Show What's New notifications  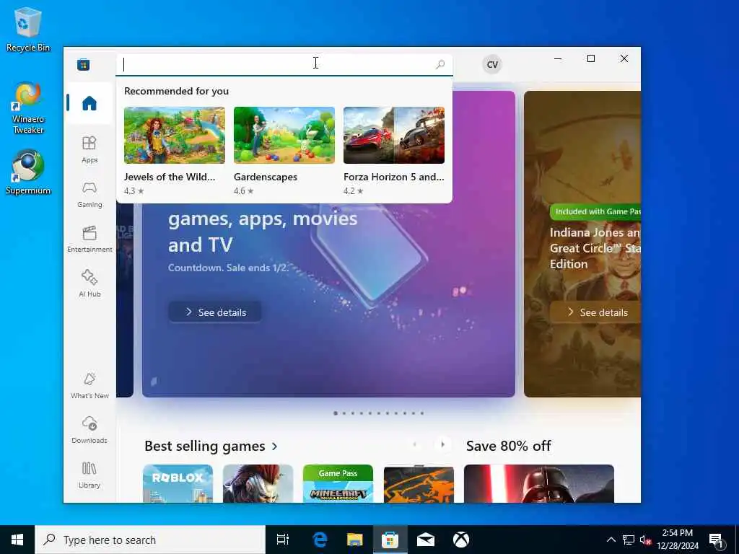point(89,386)
